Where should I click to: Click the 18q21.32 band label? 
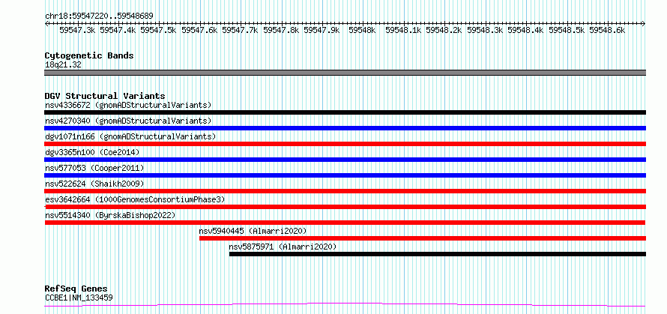click(63, 65)
